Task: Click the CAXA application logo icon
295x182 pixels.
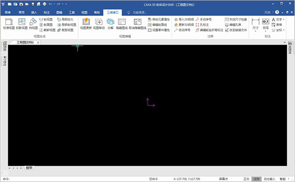Action: 3,4
